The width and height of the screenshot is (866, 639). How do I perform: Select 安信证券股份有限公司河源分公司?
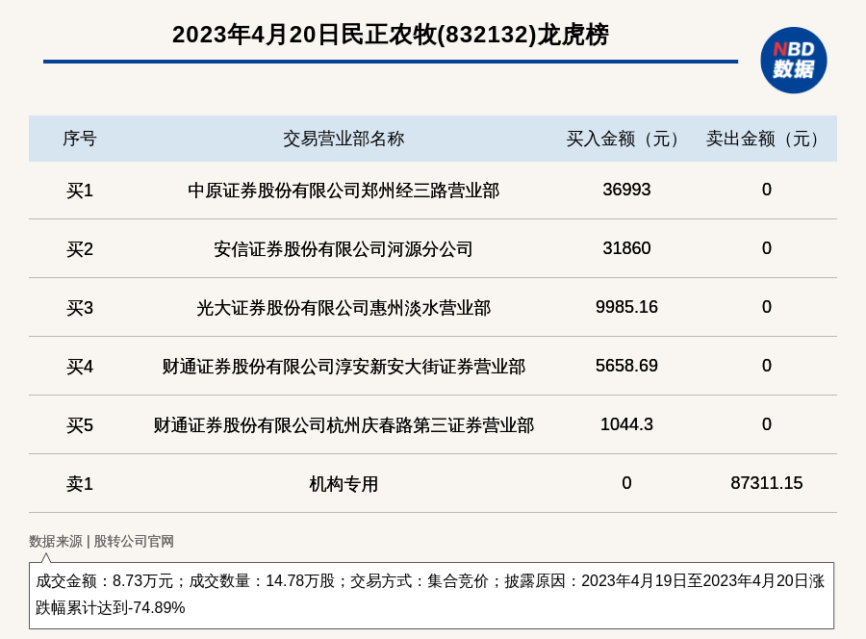344,249
